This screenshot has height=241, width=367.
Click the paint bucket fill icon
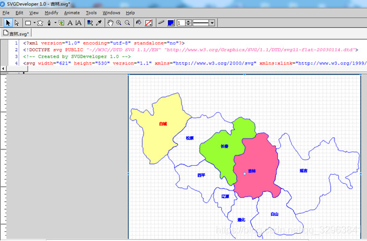[139, 23]
